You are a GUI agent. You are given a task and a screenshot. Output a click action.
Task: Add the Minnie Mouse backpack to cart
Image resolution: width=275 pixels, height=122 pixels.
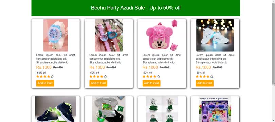point(151,83)
